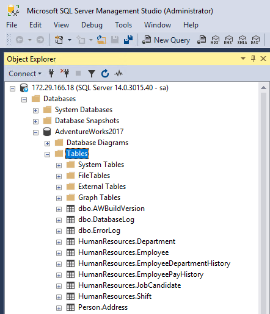Click the Save All disks icon
This screenshot has width=270, height=314.
[128, 40]
